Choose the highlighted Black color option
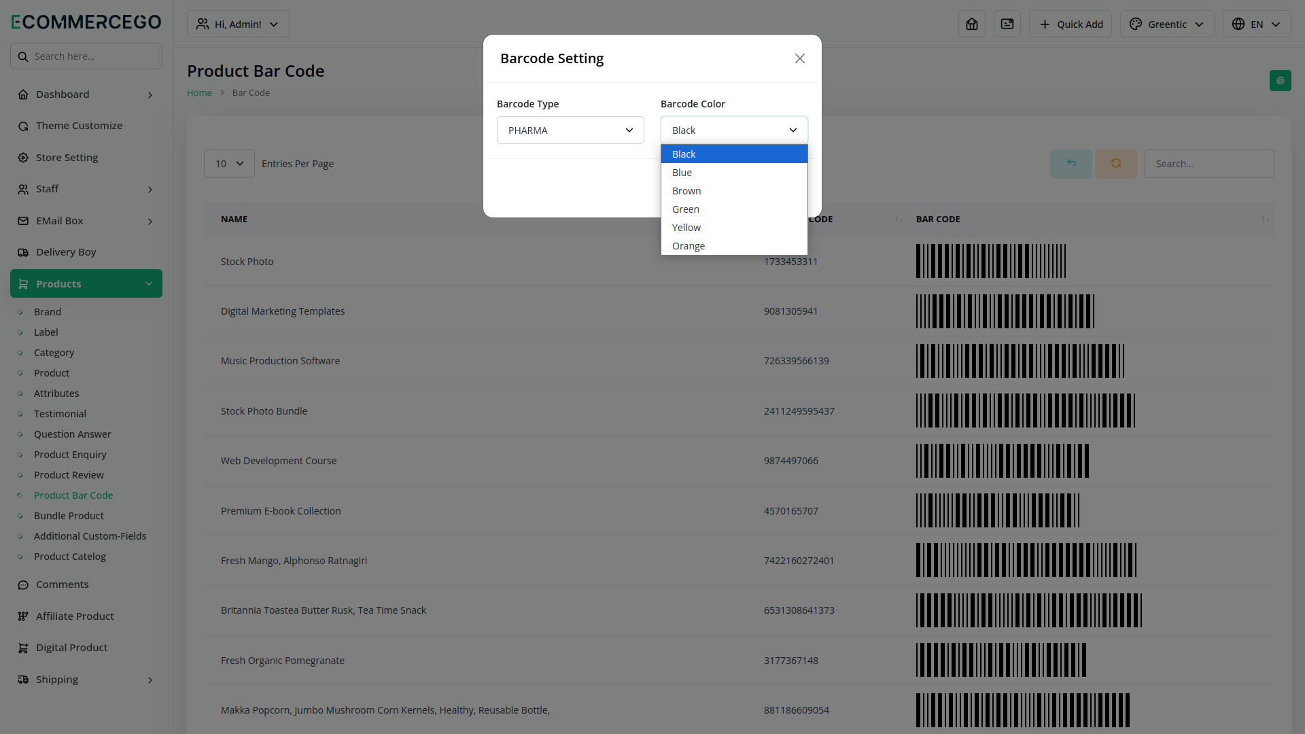This screenshot has height=734, width=1305. 734,154
